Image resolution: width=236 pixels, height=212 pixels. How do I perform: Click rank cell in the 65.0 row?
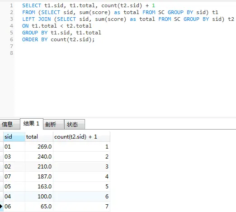pos(81,207)
